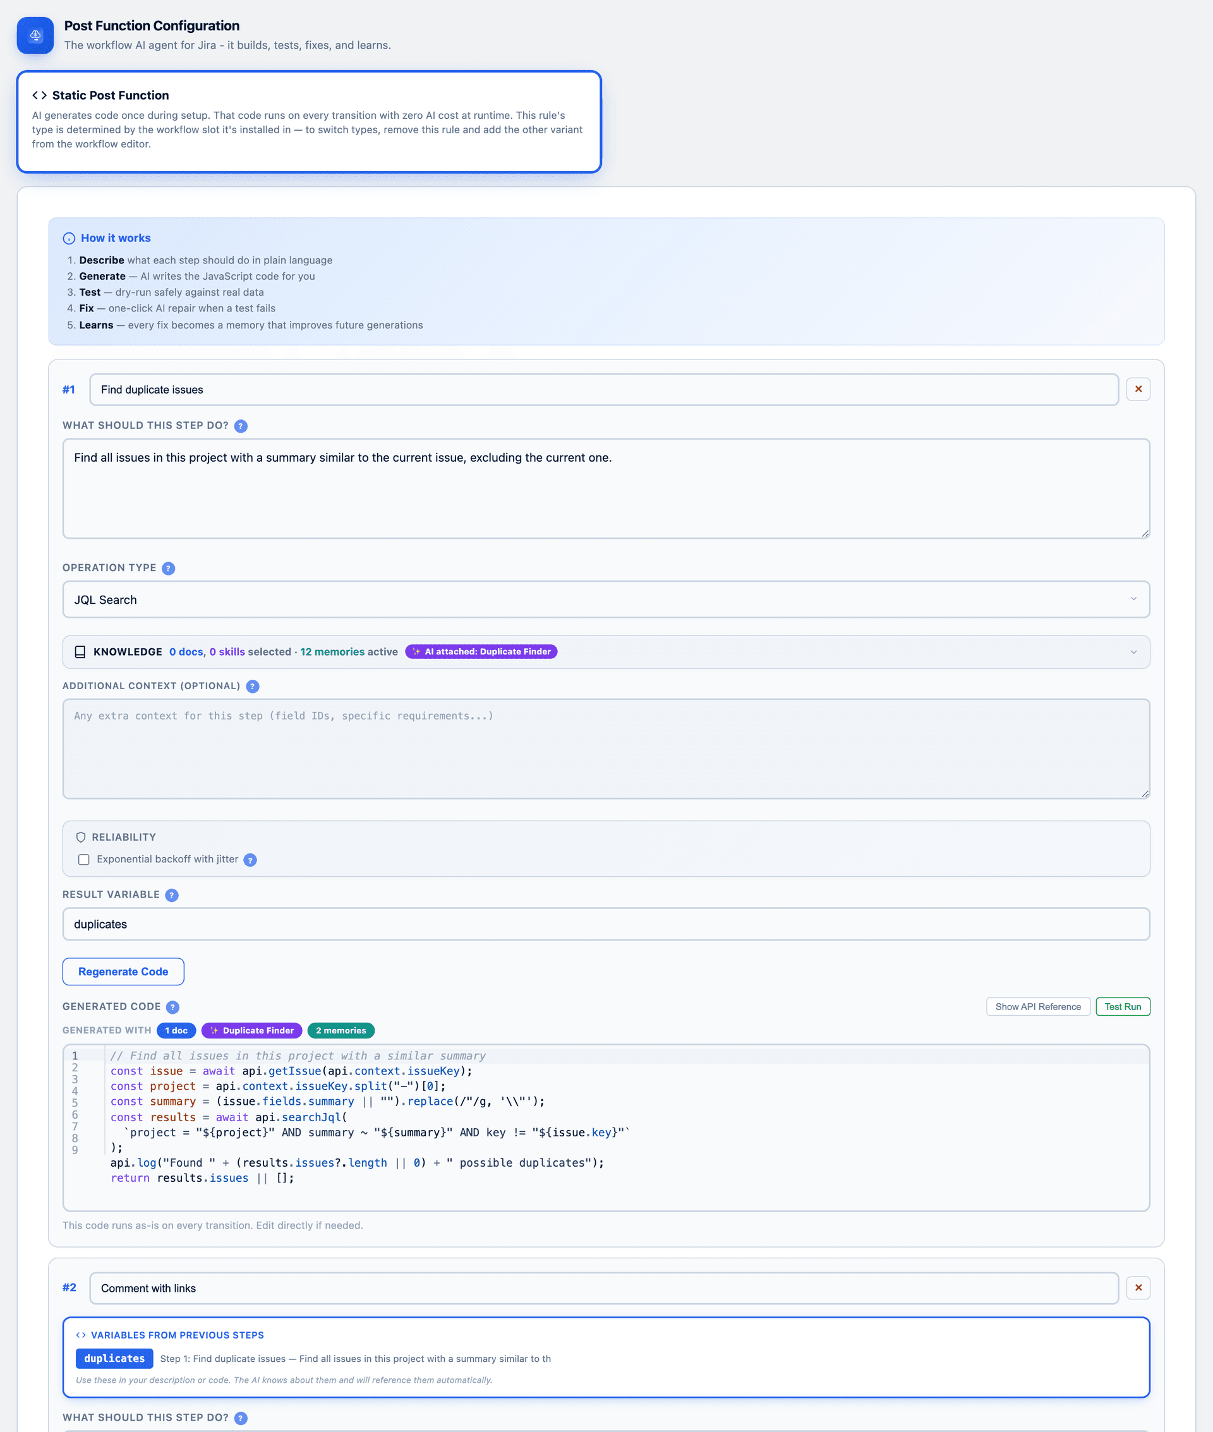Open help for step 2 What Should This Step Do
Image resolution: width=1213 pixels, height=1432 pixels.
pyautogui.click(x=241, y=1418)
